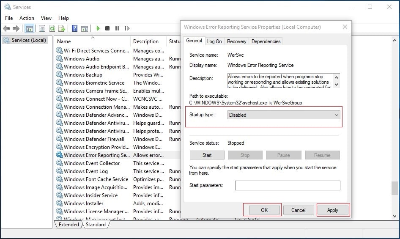
Task: Toggle Show/Hide Action Pane toolbar icon
Action: [x=85, y=28]
